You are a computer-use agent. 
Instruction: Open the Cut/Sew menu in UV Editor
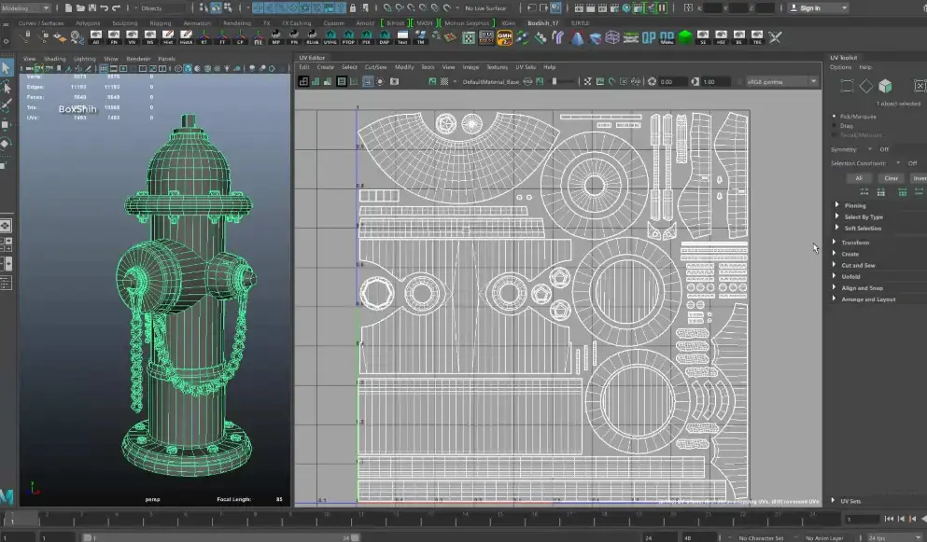tap(375, 67)
